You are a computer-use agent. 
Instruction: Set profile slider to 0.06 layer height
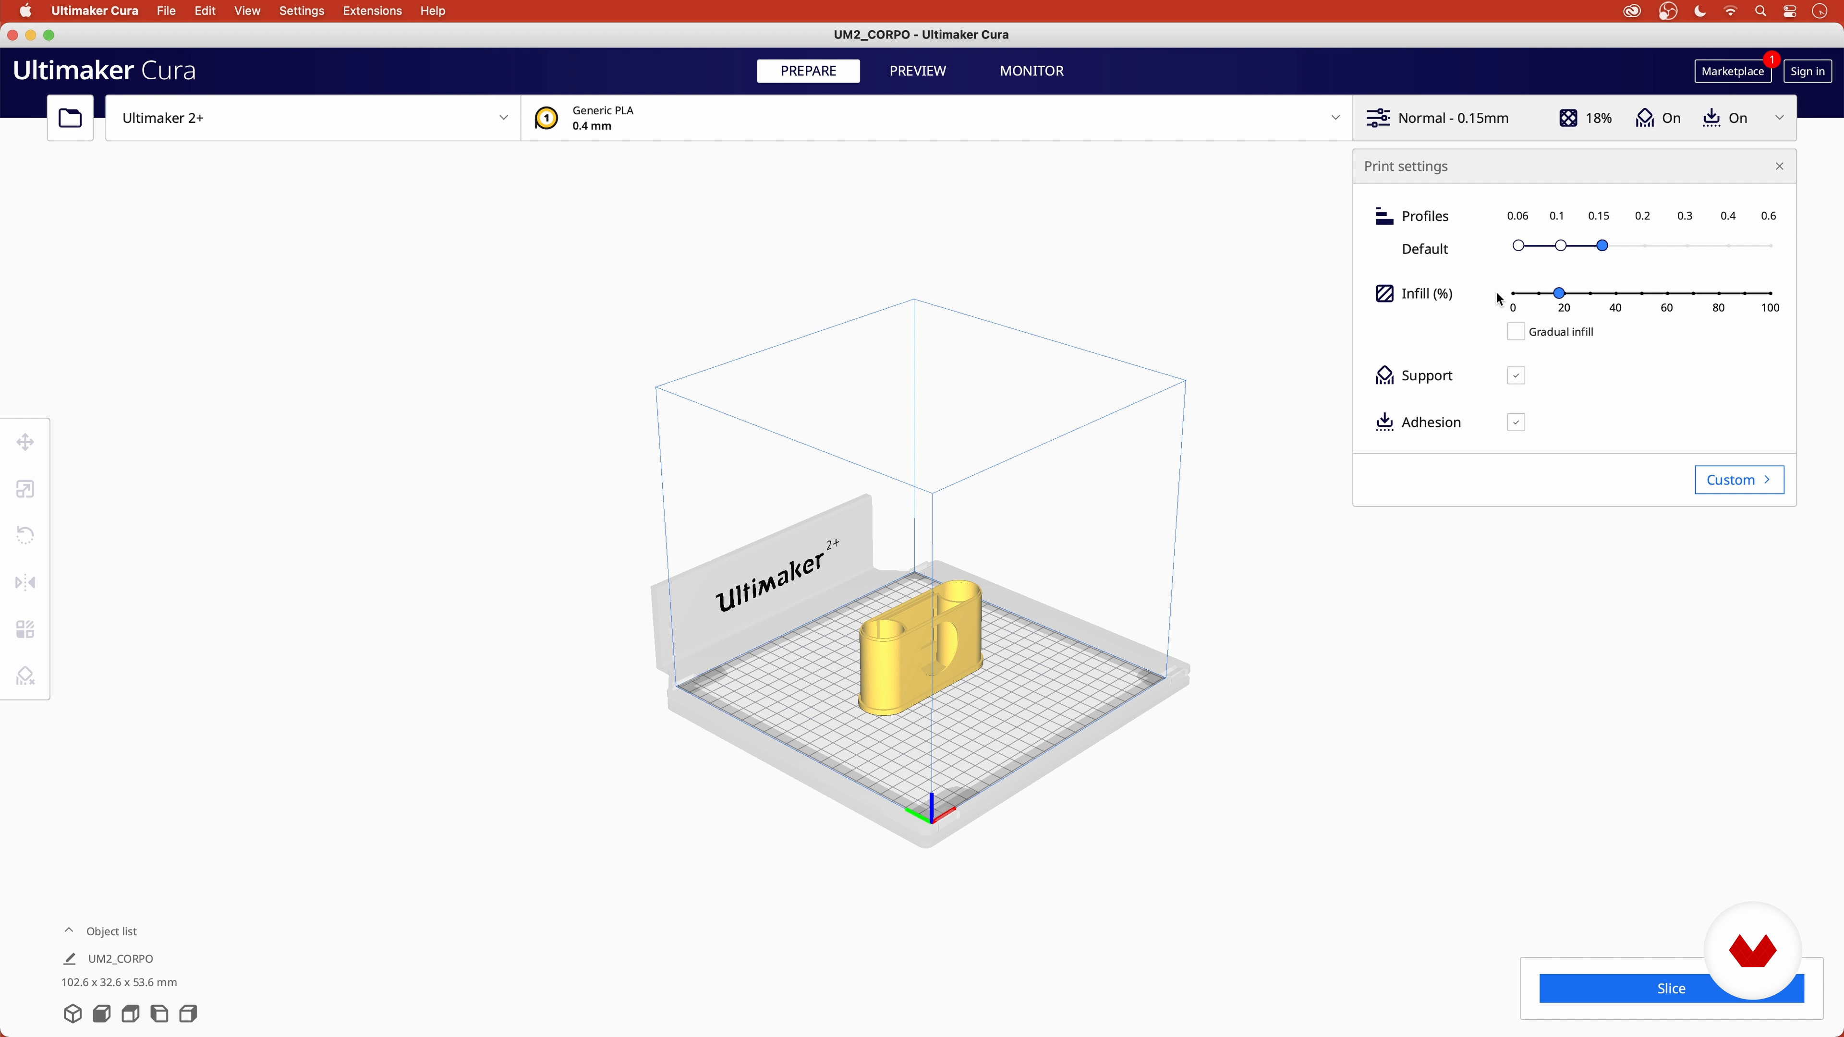pyautogui.click(x=1517, y=245)
